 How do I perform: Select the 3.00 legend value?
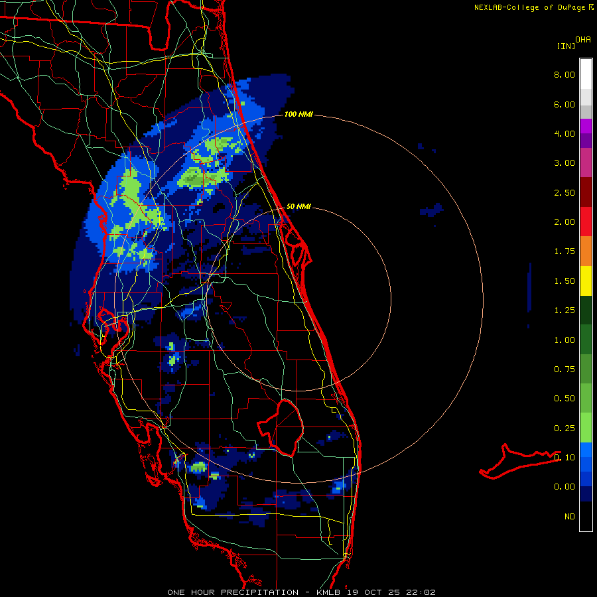coord(564,163)
